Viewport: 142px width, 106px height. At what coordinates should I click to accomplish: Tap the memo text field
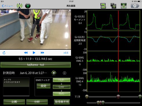coord(16,87)
